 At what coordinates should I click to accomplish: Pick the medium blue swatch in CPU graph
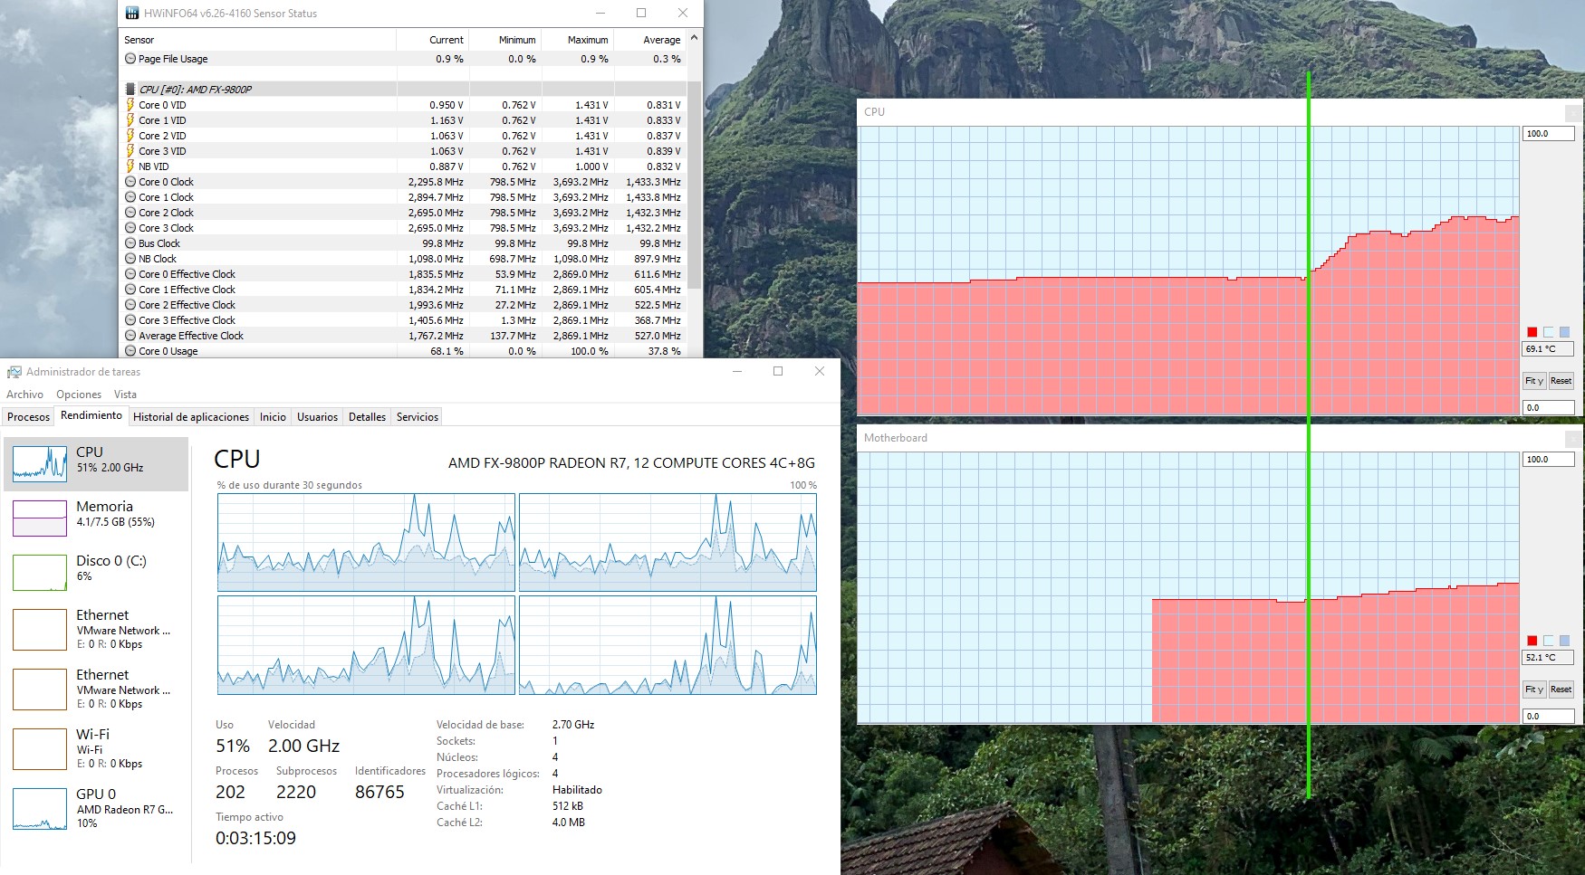[1564, 332]
